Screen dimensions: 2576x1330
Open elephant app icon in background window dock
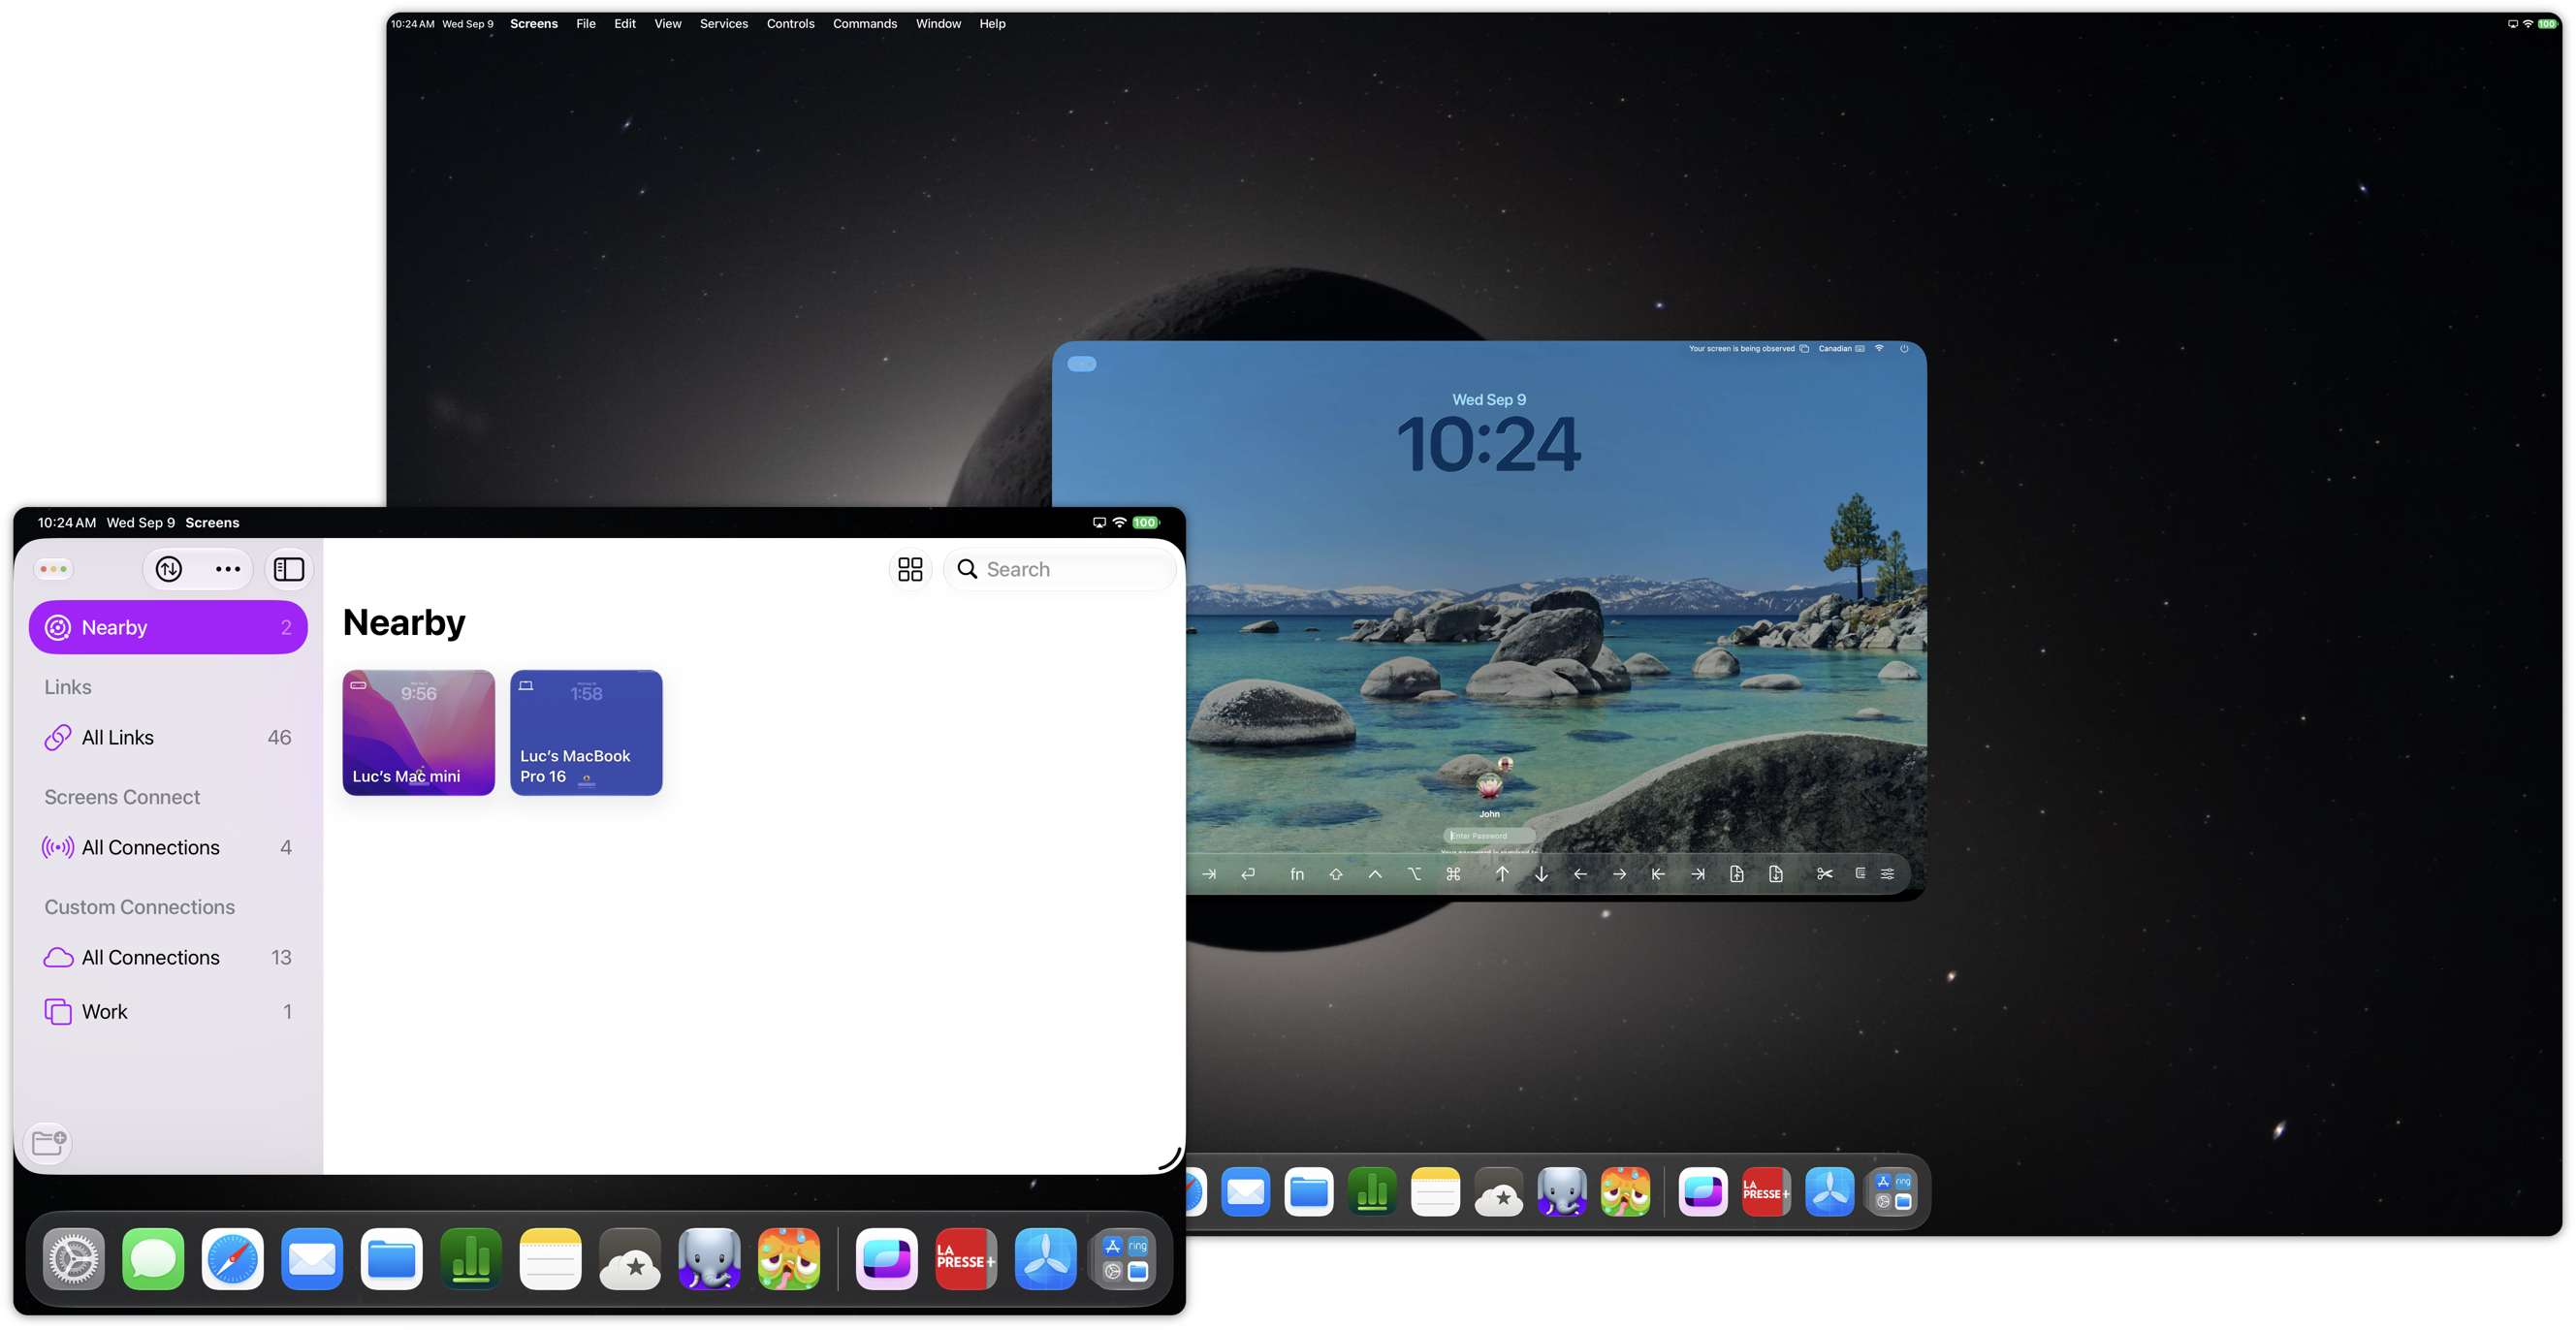pyautogui.click(x=1562, y=1192)
